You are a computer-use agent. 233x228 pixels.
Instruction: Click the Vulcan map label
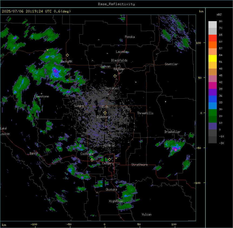147,214
